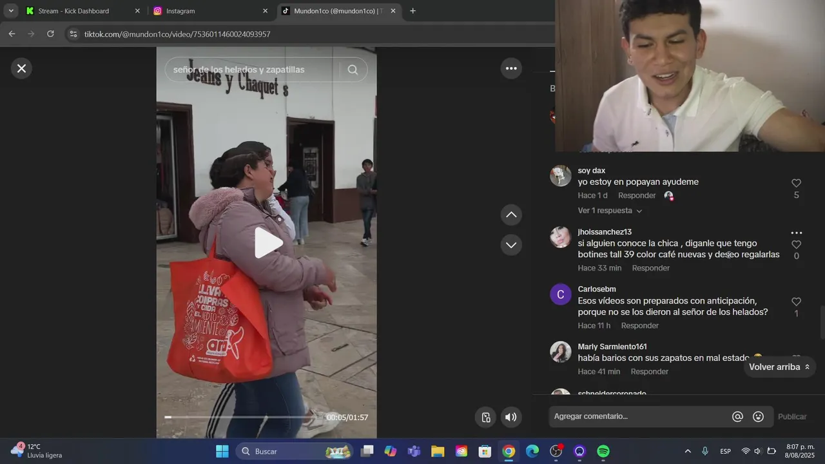Close the Kick Dashboard tab
The width and height of the screenshot is (825, 464).
pos(137,11)
